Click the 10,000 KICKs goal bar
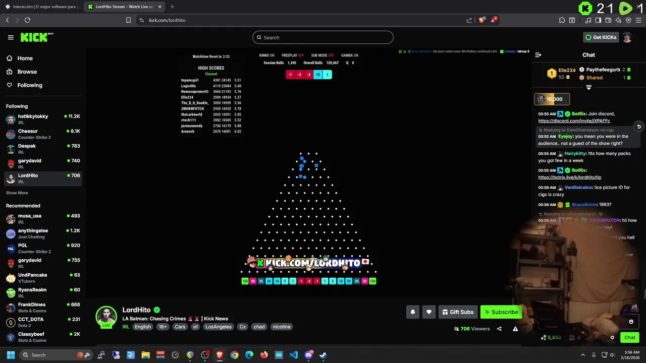This screenshot has width=646, height=363. coord(552,99)
